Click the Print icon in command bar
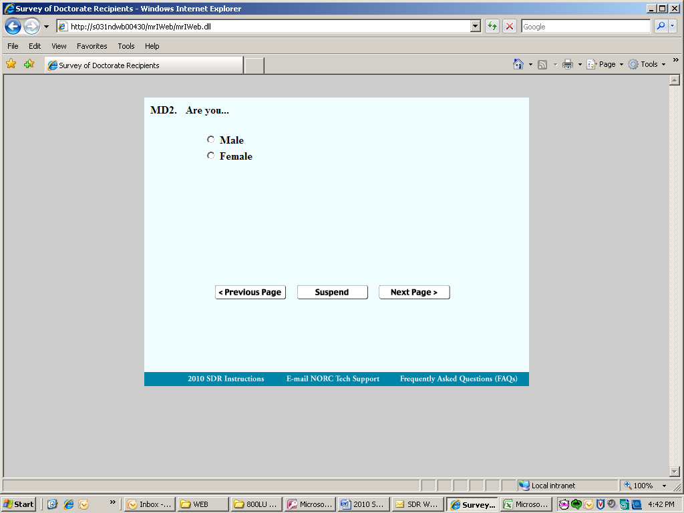Viewport: 684px width, 513px height. click(x=568, y=64)
